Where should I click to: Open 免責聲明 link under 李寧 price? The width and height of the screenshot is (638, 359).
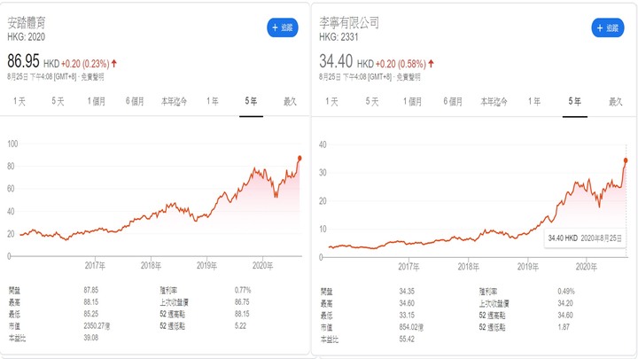[408, 77]
